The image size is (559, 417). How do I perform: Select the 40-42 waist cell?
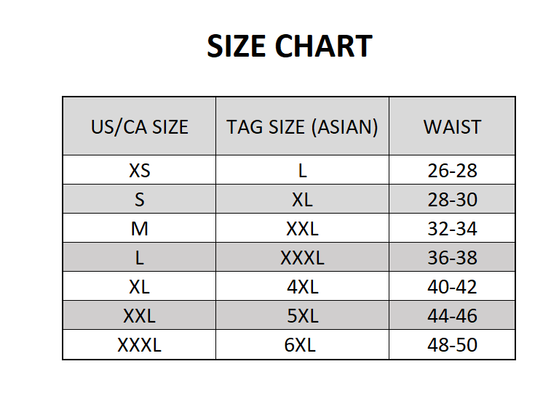[x=452, y=286]
